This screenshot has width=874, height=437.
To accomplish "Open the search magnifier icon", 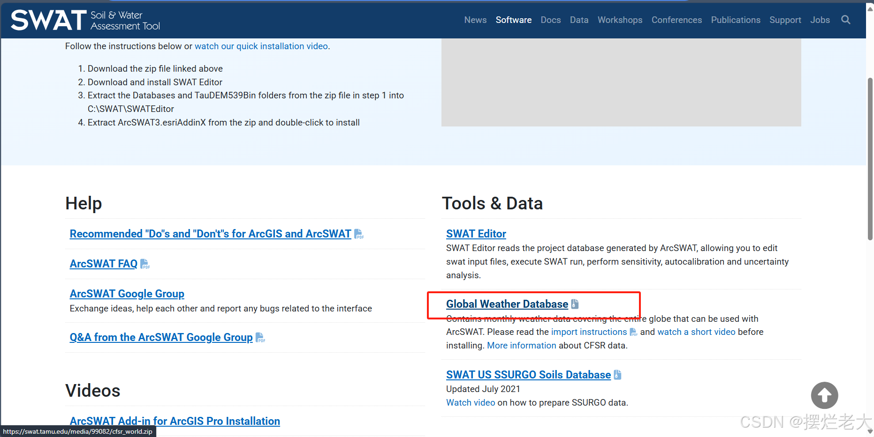I will pos(845,20).
